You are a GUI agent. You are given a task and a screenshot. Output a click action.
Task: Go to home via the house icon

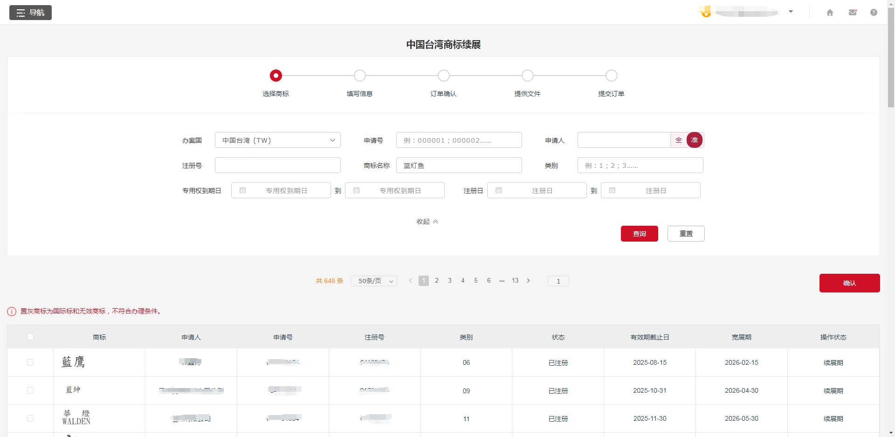(830, 13)
